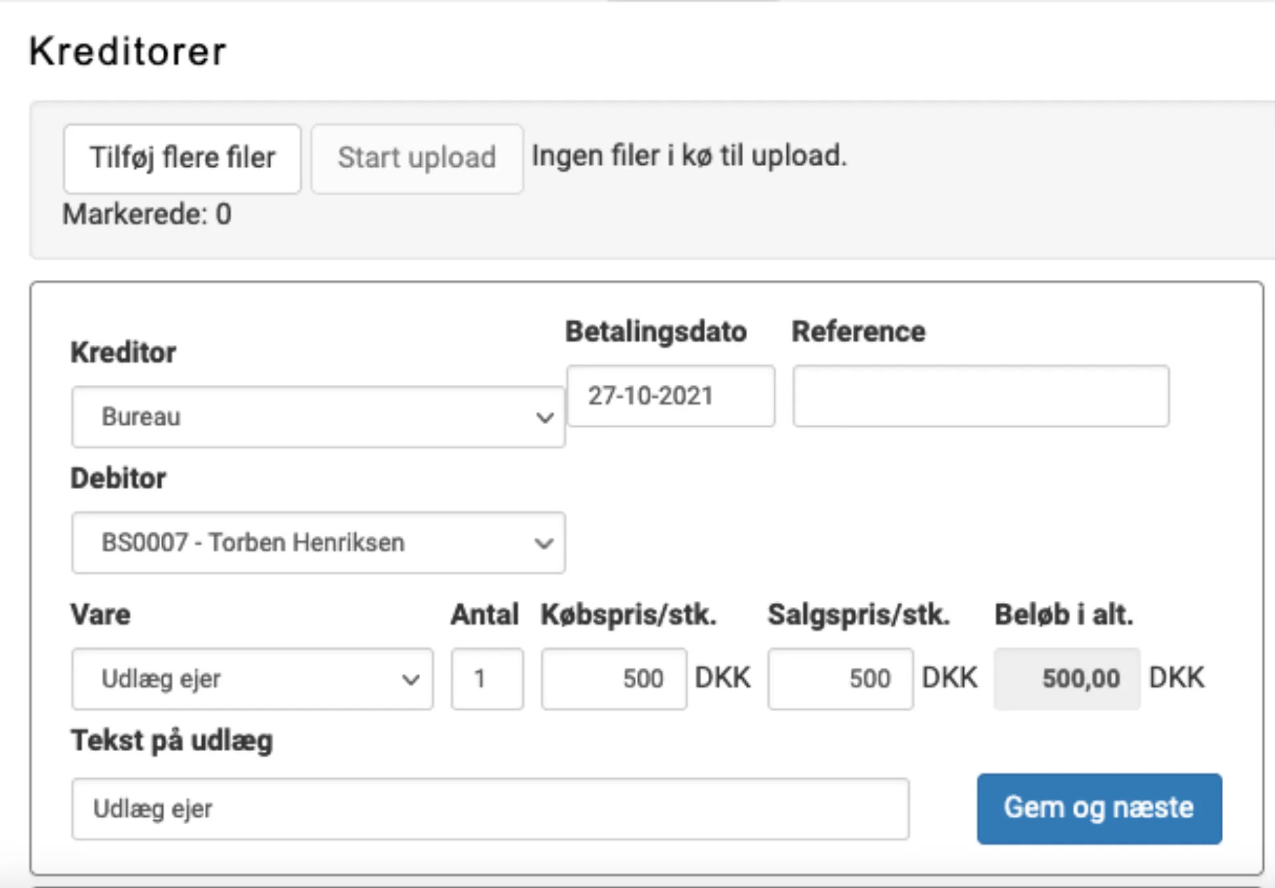This screenshot has height=888, width=1275.
Task: Click the Start upload button
Action: [416, 158]
